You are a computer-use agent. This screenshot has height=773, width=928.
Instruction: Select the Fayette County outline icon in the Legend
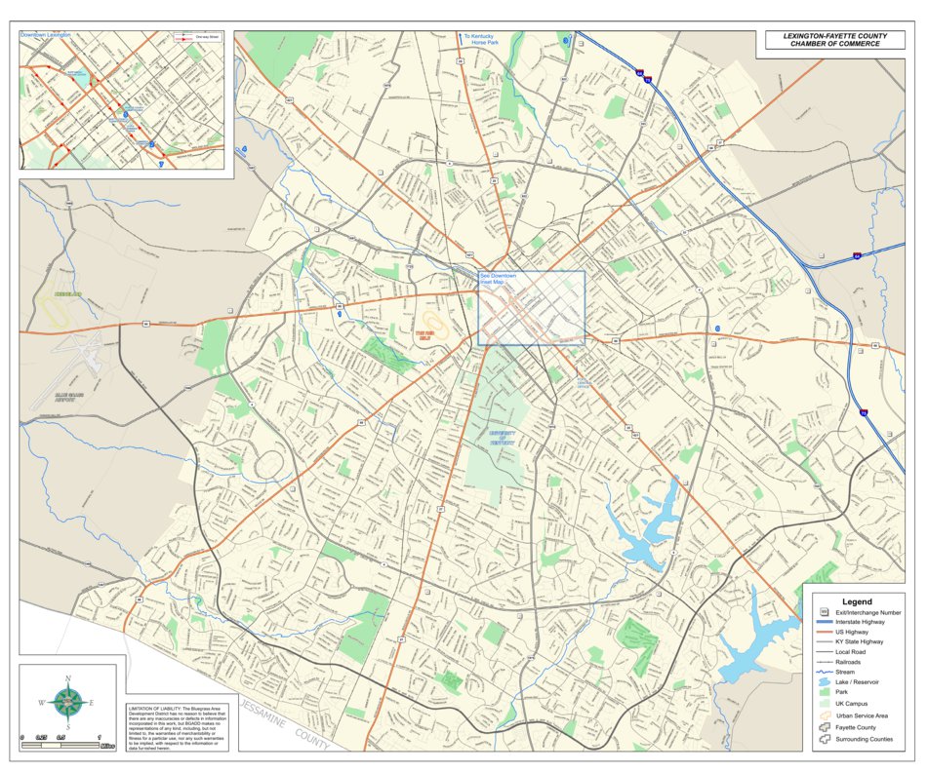tap(824, 727)
